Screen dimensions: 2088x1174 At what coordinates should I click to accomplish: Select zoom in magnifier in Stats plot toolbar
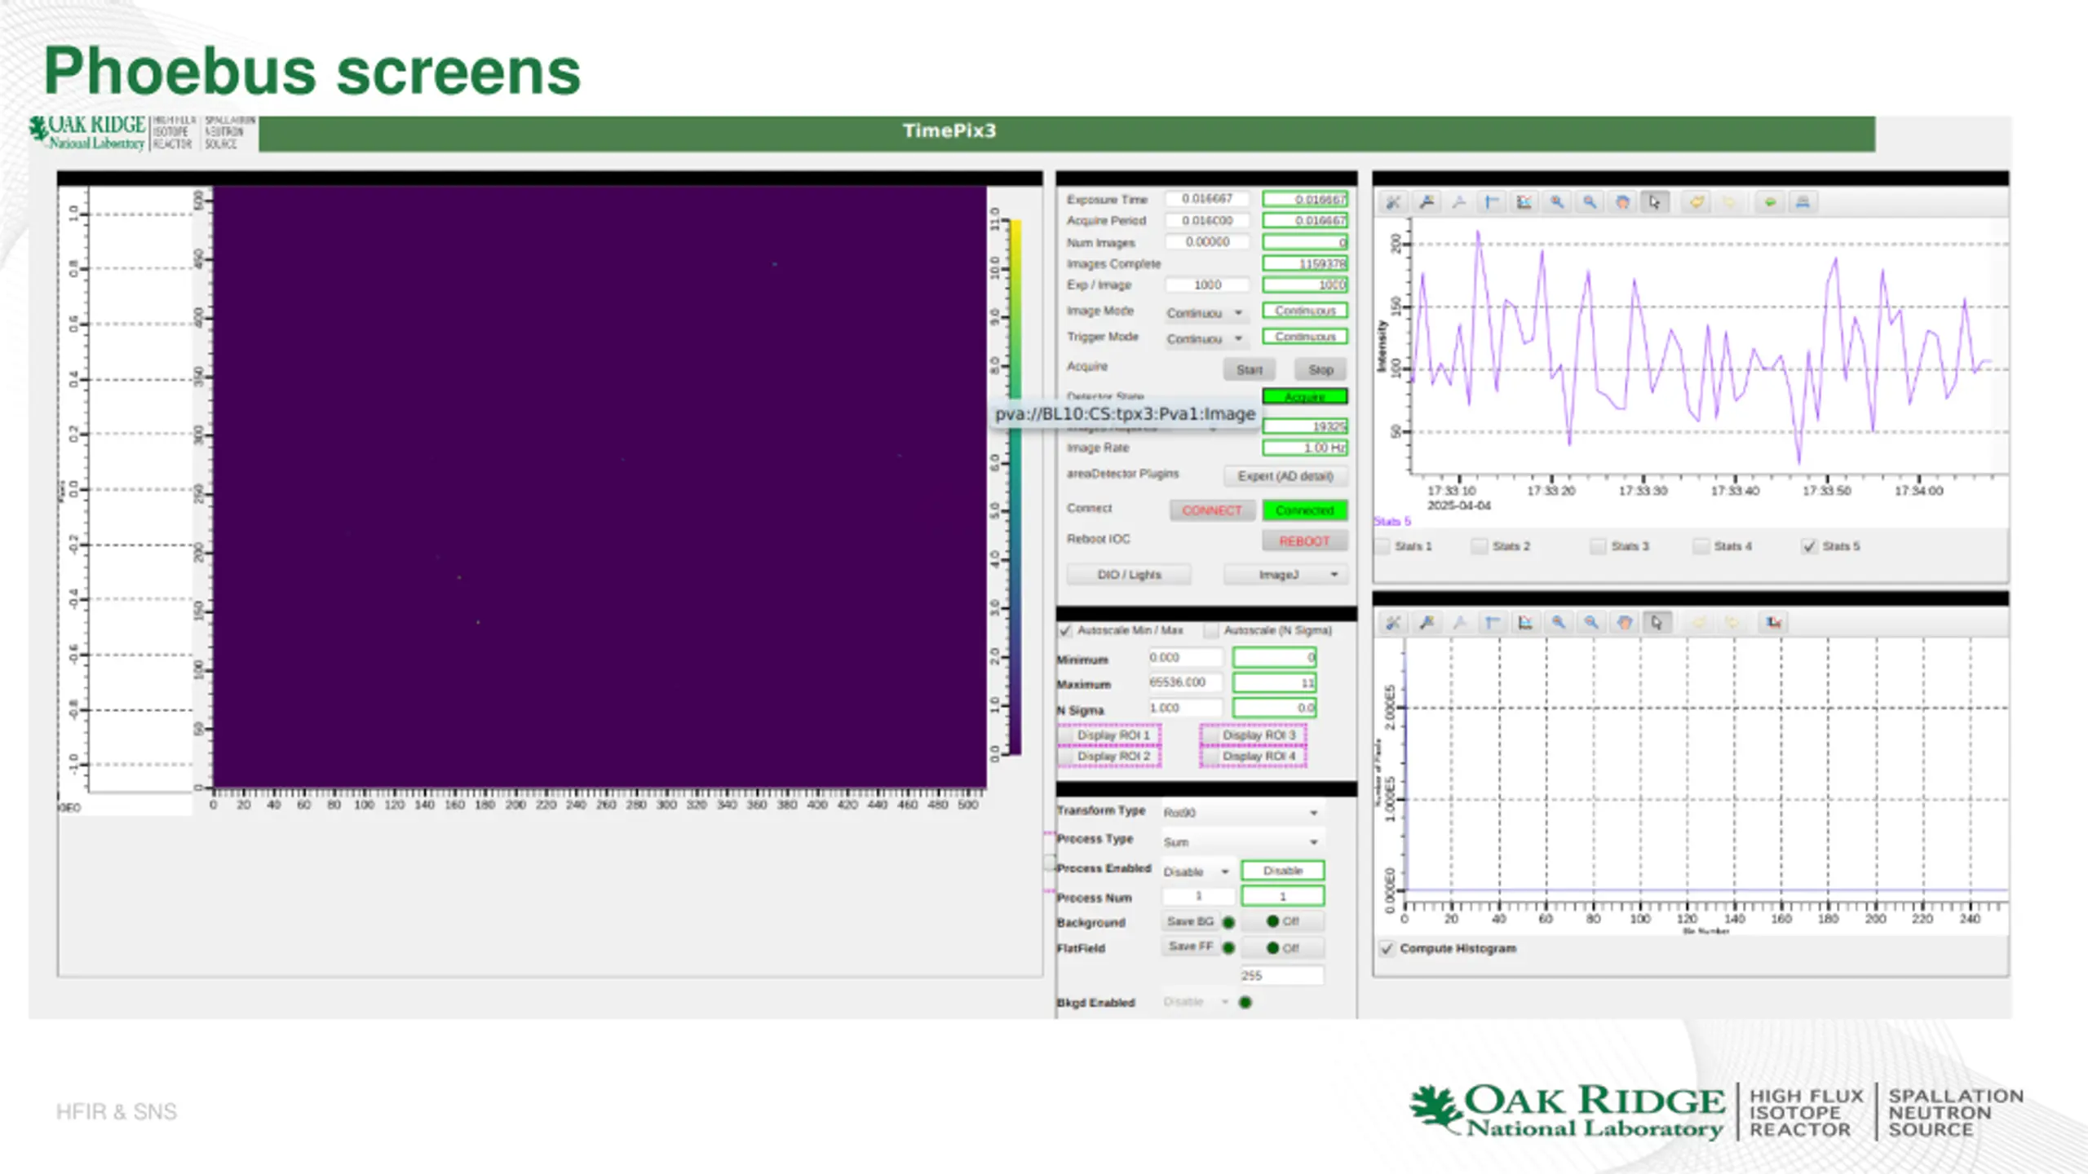coord(1557,202)
